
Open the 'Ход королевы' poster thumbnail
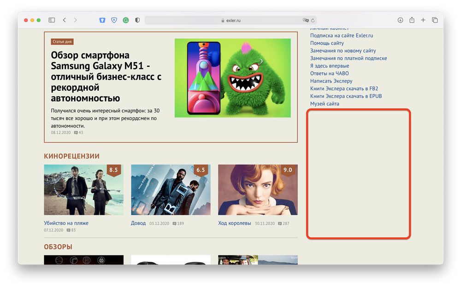pyautogui.click(x=258, y=190)
